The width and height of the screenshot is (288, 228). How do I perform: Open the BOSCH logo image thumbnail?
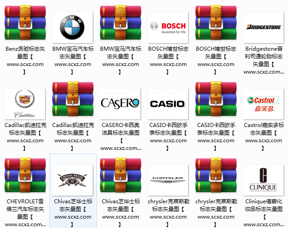pyautogui.click(x=168, y=27)
